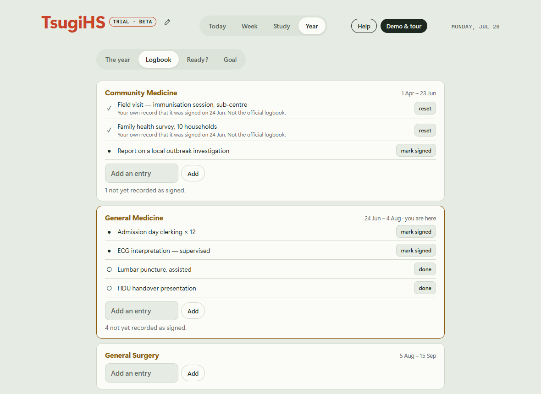This screenshot has width=541, height=394.
Task: Click the TRIAL · BETA badge
Action: coord(132,22)
